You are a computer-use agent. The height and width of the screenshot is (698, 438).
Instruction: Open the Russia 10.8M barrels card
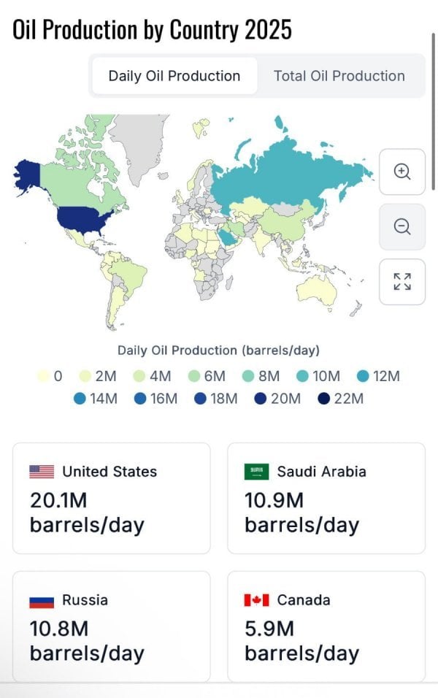pos(111,626)
